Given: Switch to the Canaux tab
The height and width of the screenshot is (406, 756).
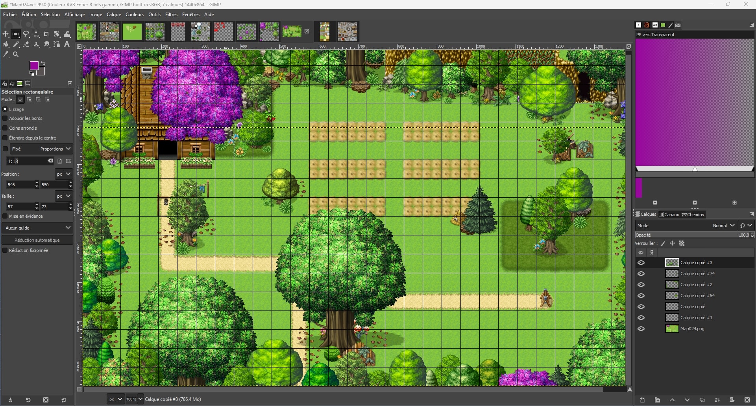Looking at the screenshot, I should click(x=669, y=215).
